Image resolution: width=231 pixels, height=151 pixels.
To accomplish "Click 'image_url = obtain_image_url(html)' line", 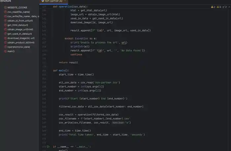I will pyautogui.click(x=95, y=15).
